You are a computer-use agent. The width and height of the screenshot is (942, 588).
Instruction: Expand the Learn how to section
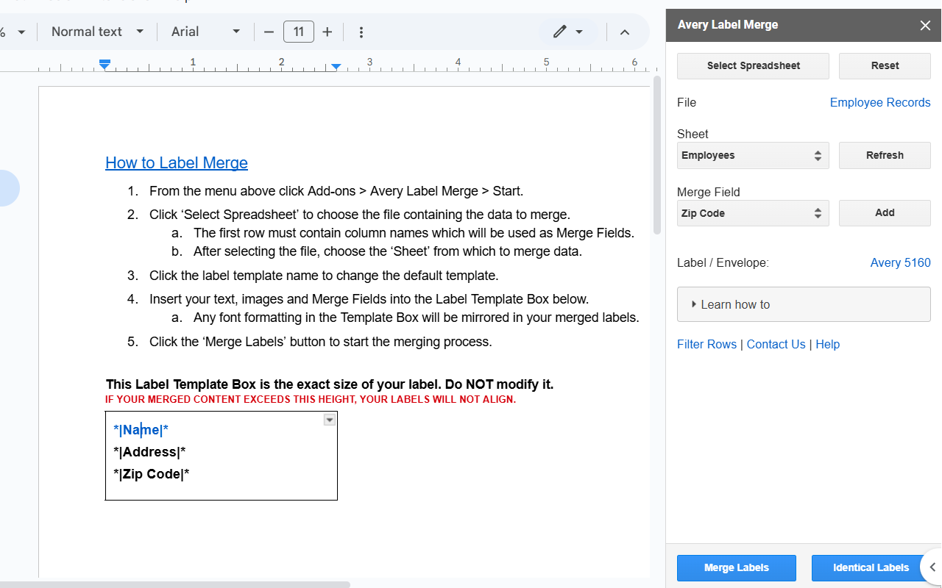[803, 304]
